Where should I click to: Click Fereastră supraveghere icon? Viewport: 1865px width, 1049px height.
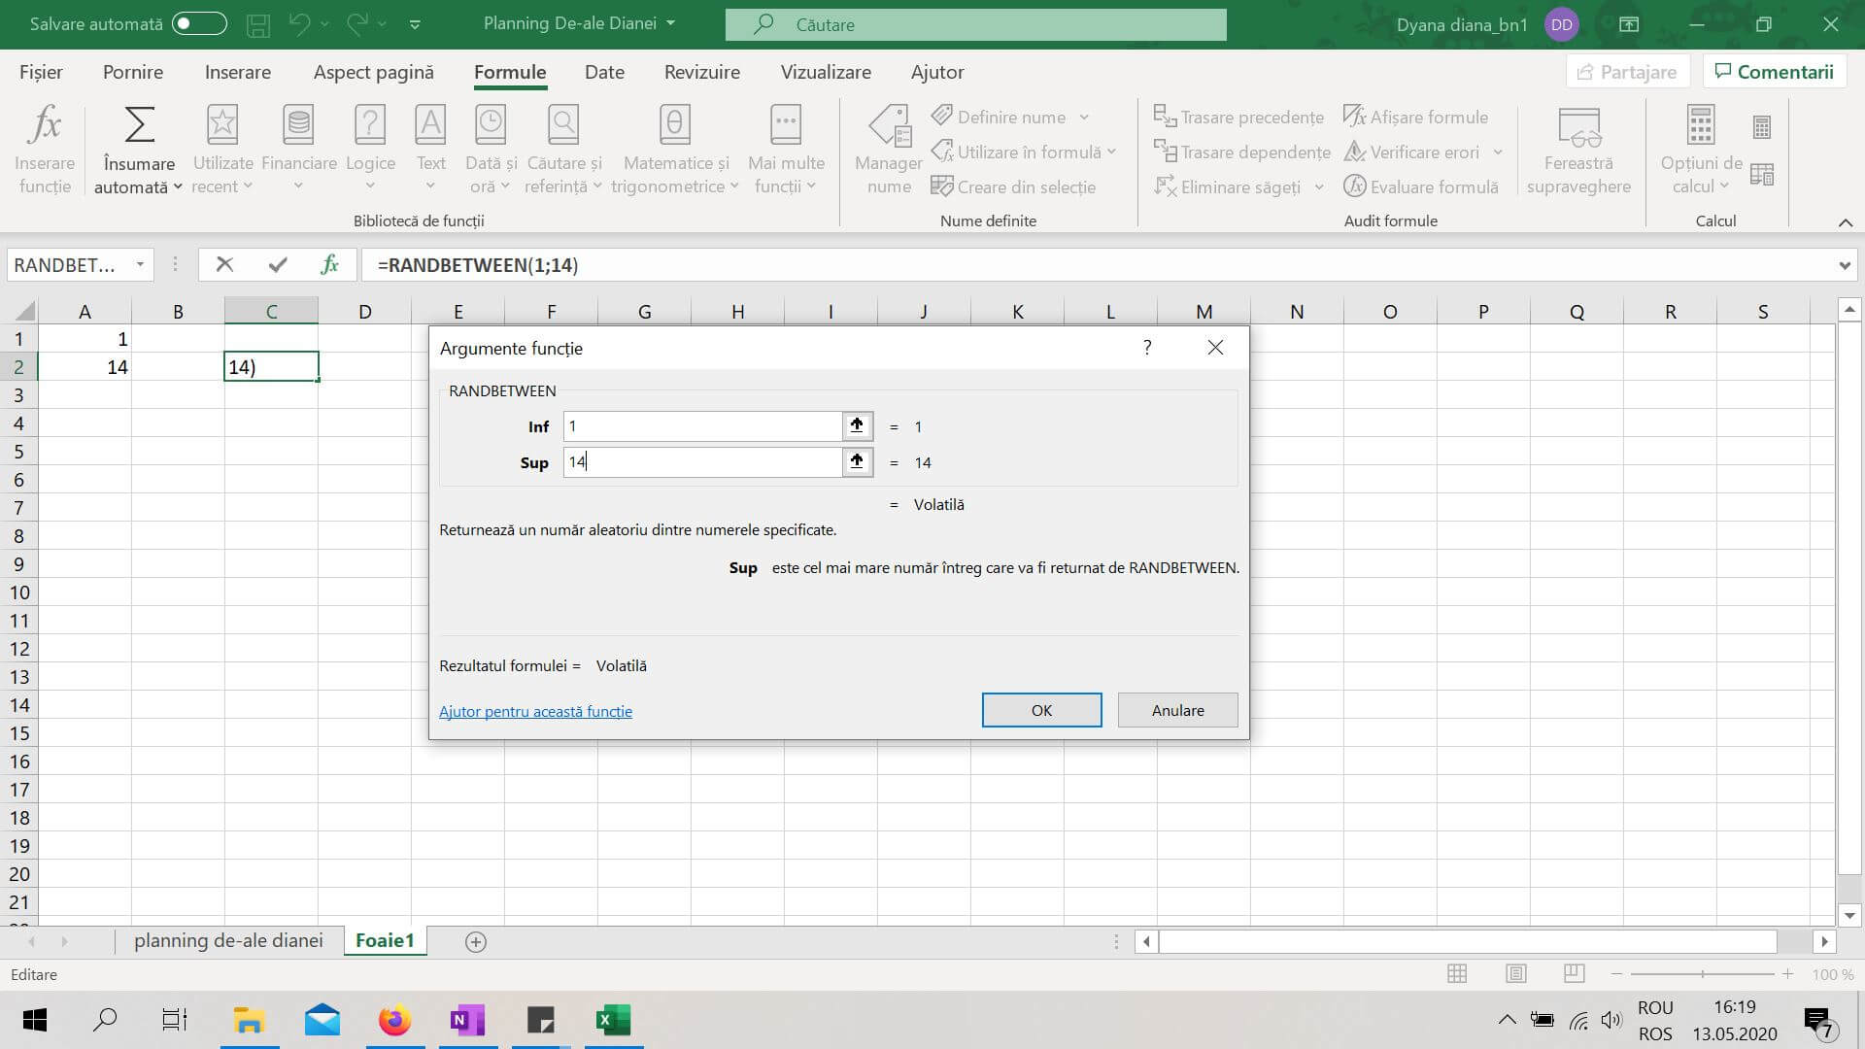point(1578,126)
